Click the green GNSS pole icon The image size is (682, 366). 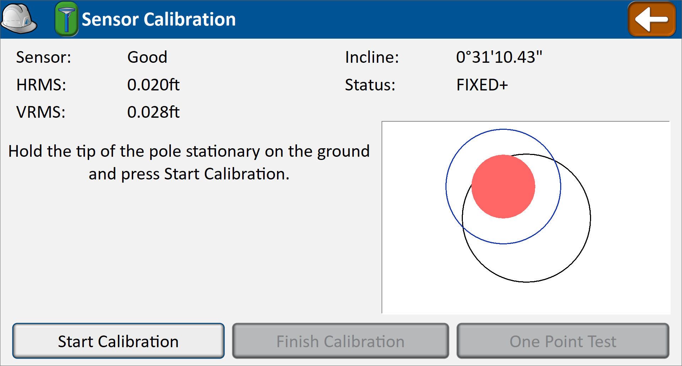click(x=66, y=19)
